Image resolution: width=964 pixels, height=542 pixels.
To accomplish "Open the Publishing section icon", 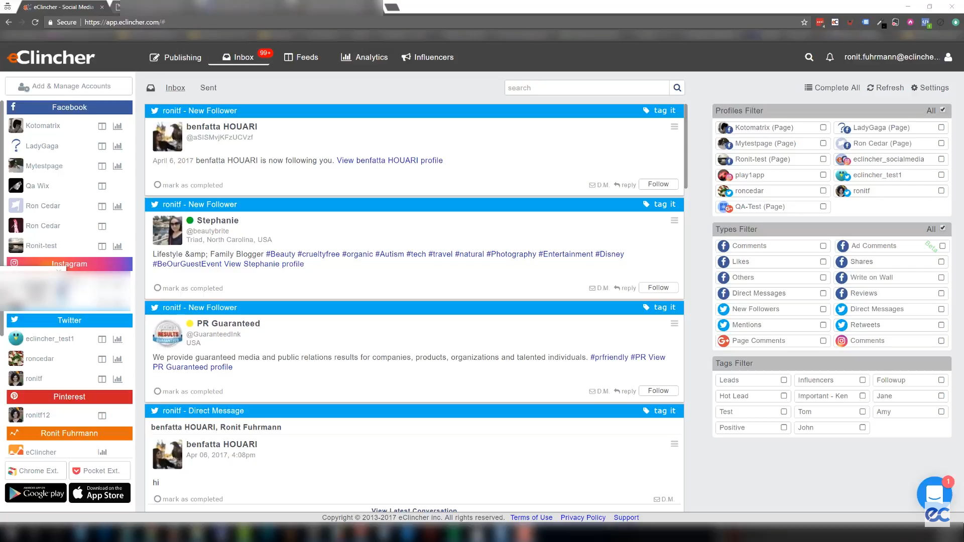I will point(154,57).
